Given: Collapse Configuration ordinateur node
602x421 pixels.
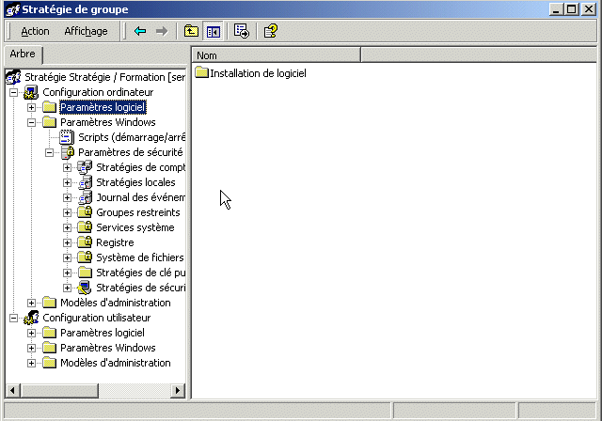Looking at the screenshot, I should click(x=13, y=92).
